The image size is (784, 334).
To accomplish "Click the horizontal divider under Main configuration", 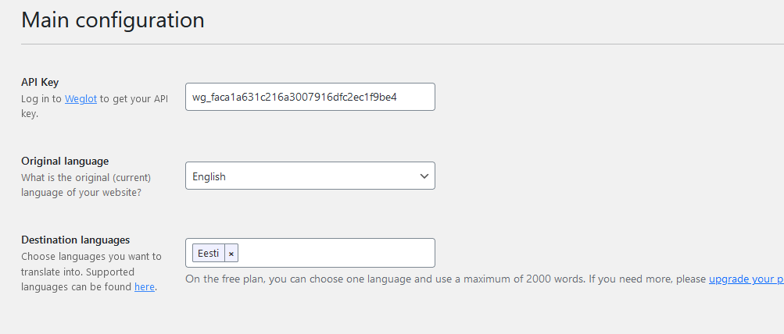I will click(403, 44).
